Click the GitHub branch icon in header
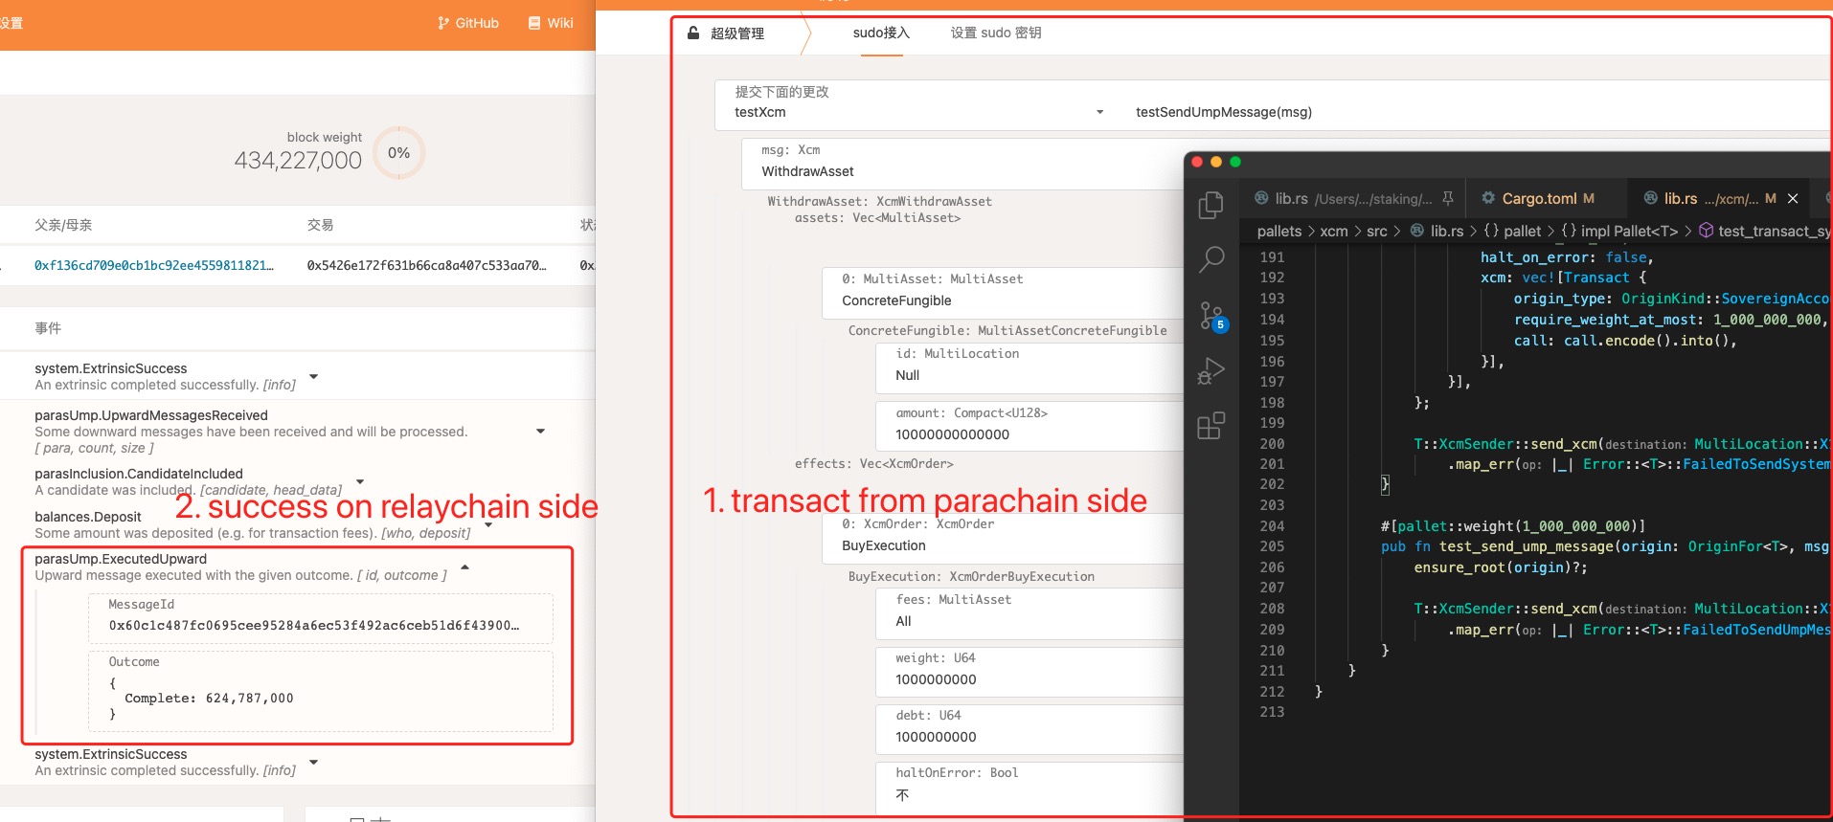This screenshot has height=822, width=1833. pos(443,23)
